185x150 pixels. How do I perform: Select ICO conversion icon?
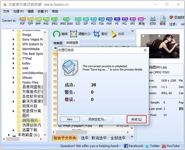pyautogui.click(x=78, y=20)
